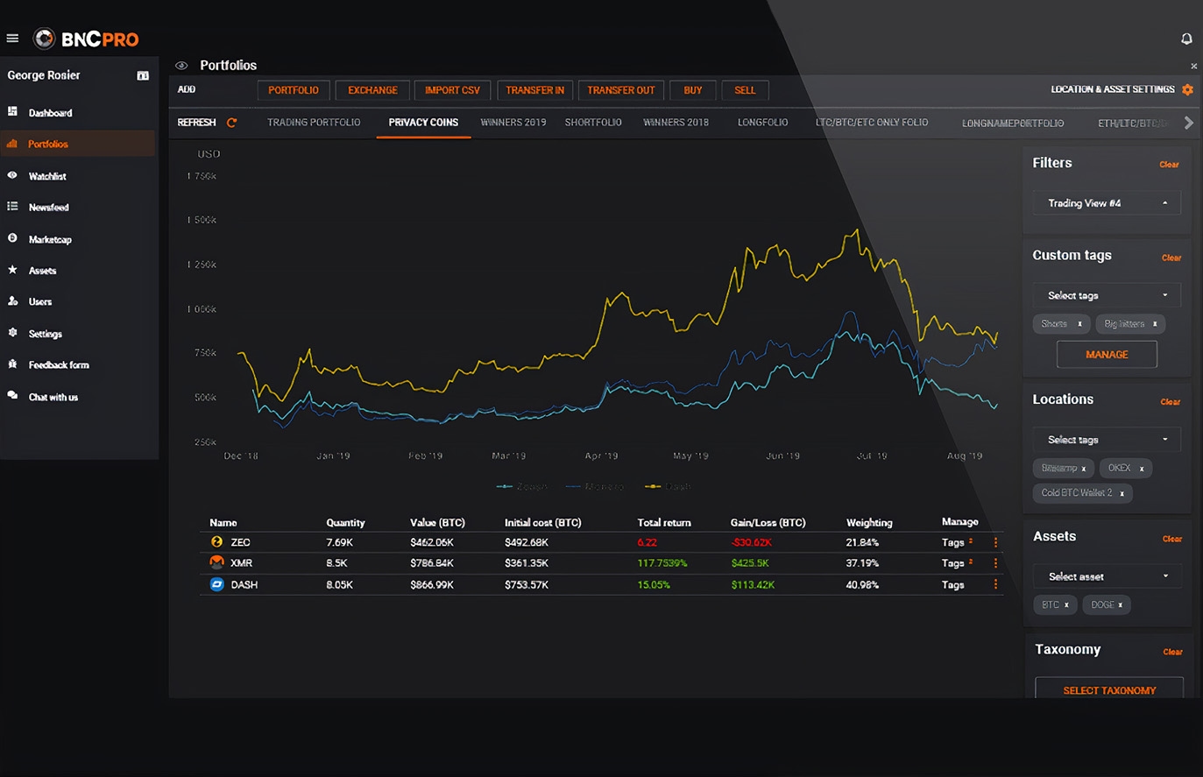Open the notifications bell

tap(1186, 39)
